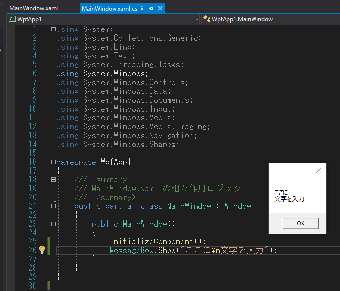
Task: Collapse the using directives block
Action: [53, 29]
